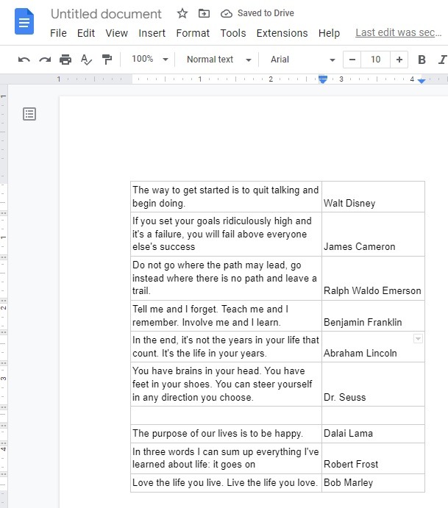Image resolution: width=448 pixels, height=508 pixels.
Task: Open the Arial font dropdown
Action: click(303, 60)
